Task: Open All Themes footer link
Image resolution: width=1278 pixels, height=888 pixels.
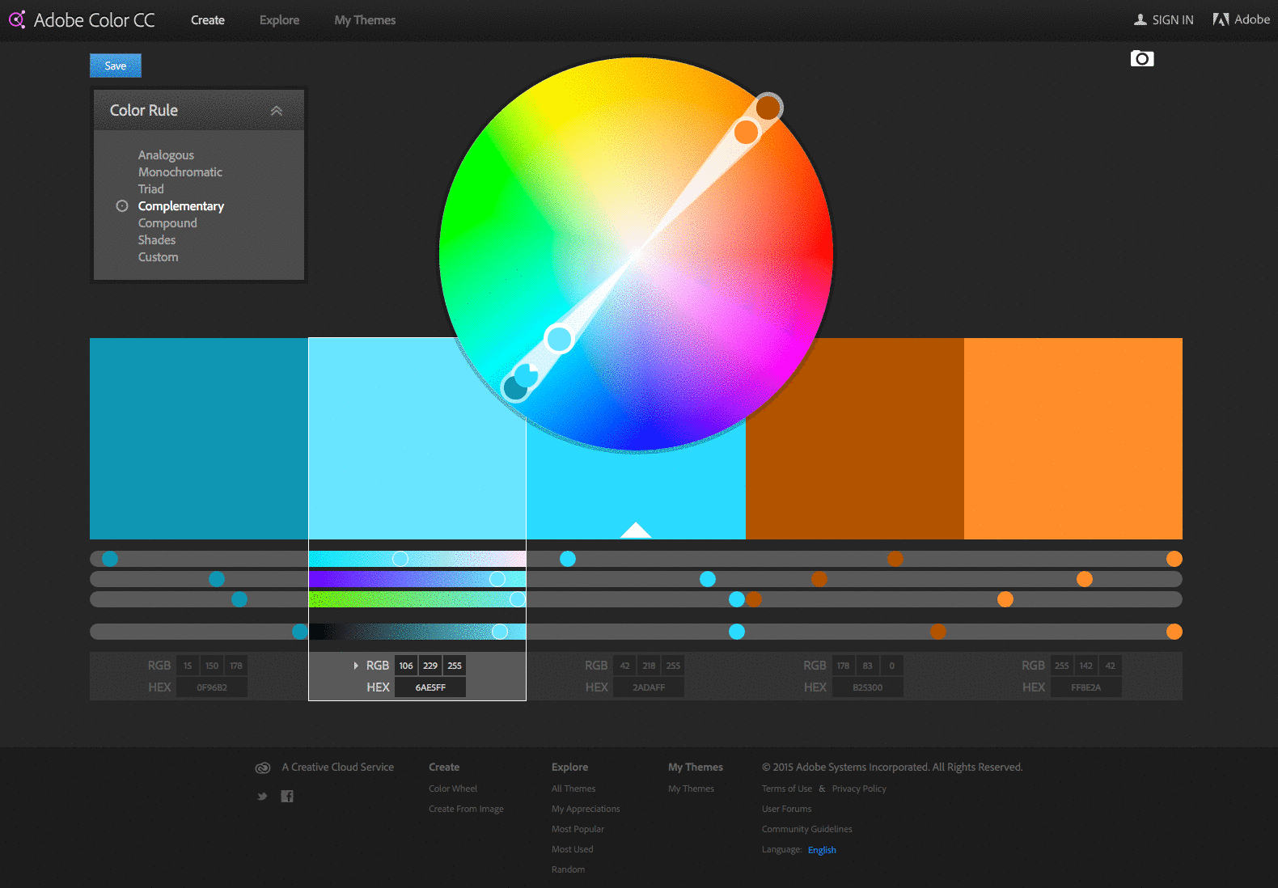Action: [573, 789]
